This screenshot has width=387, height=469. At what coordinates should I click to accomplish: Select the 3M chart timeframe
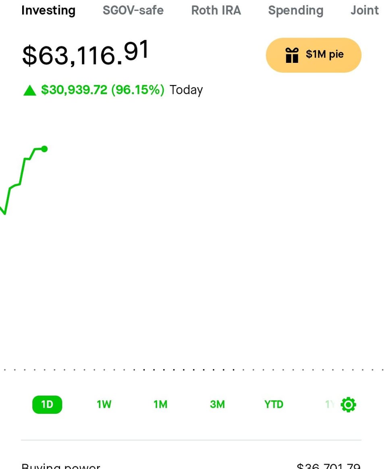pos(217,405)
